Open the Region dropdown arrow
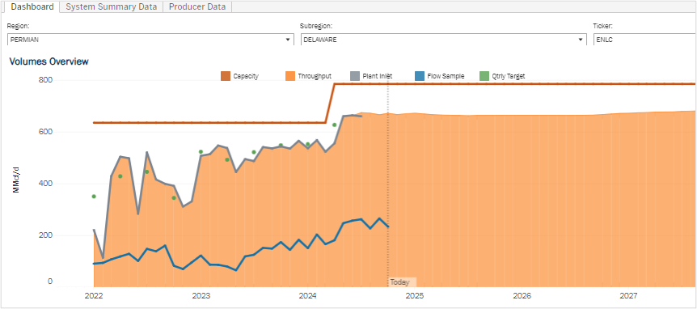The width and height of the screenshot is (697, 309). click(x=288, y=40)
